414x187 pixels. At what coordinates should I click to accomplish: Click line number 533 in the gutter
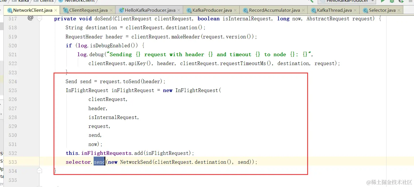pos(13,162)
